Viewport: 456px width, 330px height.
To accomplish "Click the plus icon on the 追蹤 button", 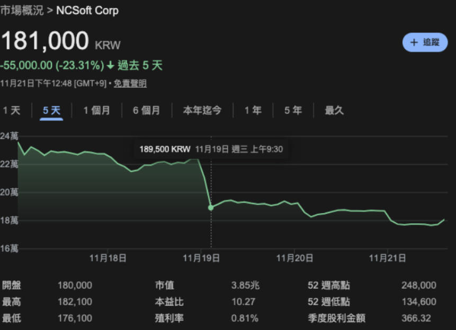I will 414,42.
